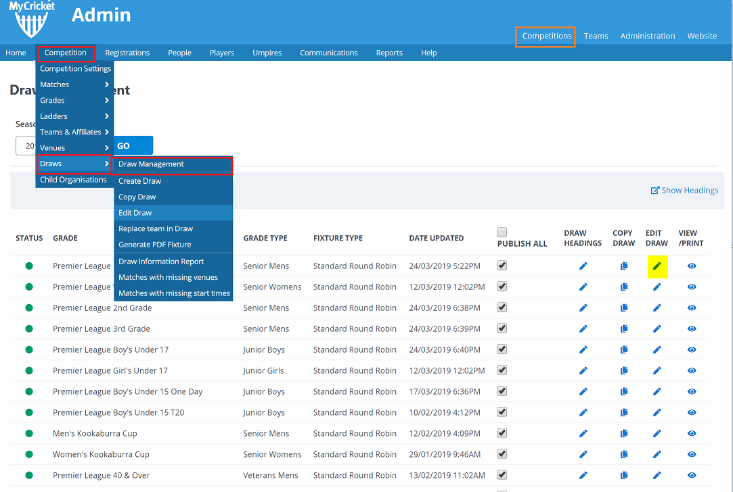Open the Reports menu
The height and width of the screenshot is (492, 733).
[389, 53]
